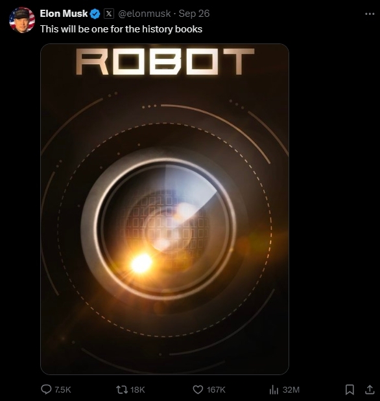
Task: Bookmark this post
Action: pos(350,389)
